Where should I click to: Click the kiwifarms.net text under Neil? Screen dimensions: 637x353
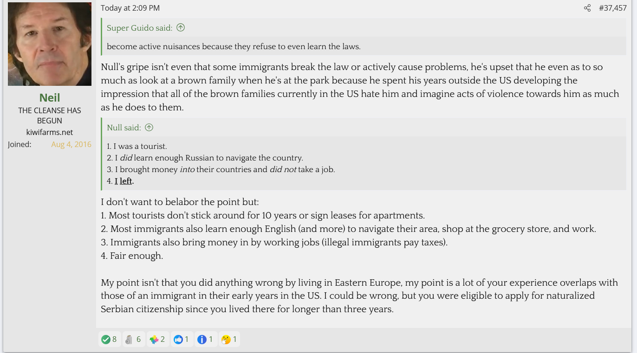50,132
